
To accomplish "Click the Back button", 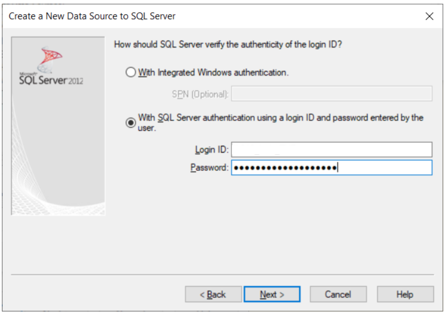I will tap(213, 294).
